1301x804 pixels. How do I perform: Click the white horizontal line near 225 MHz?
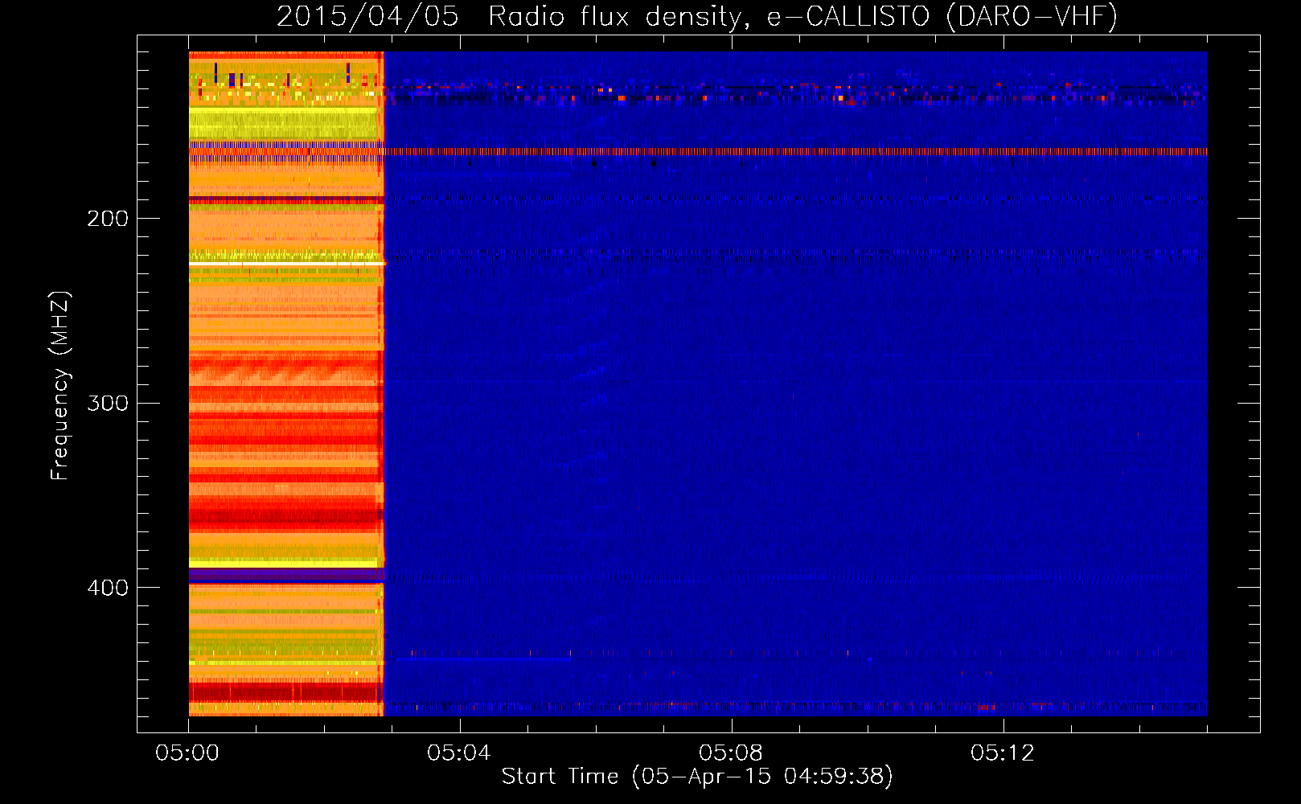(x=285, y=263)
